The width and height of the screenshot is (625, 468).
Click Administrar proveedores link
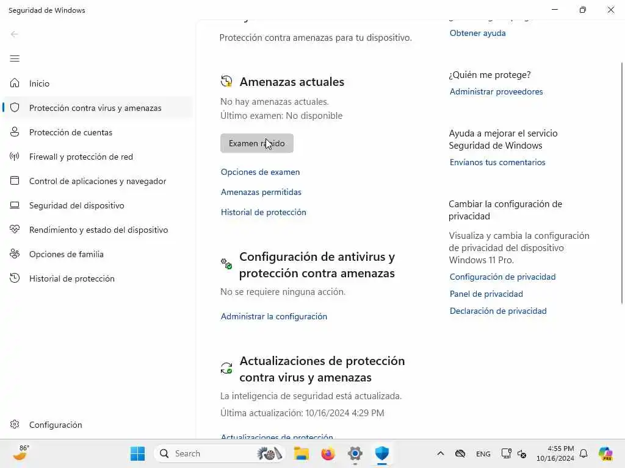pyautogui.click(x=496, y=91)
